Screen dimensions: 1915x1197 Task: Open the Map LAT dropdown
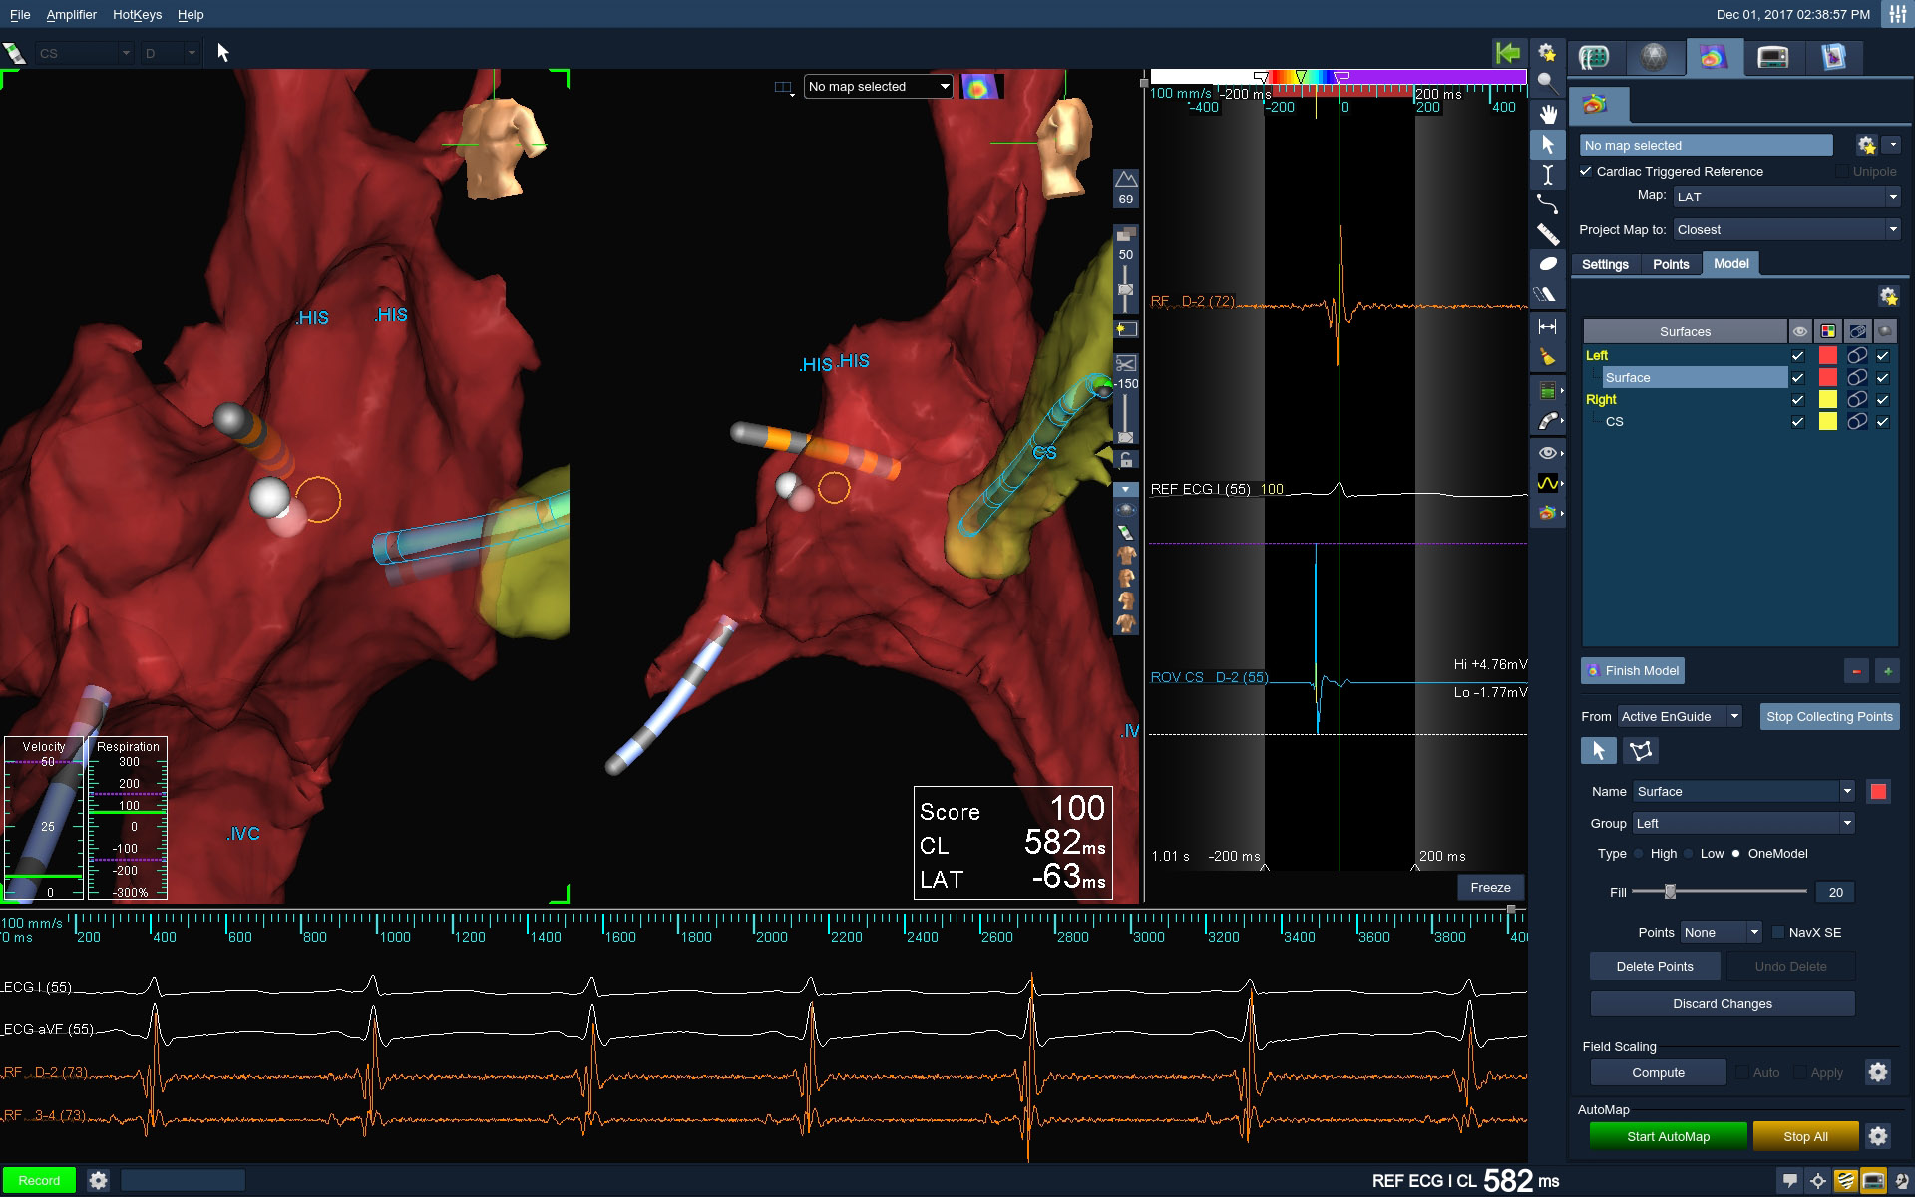[x=1785, y=197]
